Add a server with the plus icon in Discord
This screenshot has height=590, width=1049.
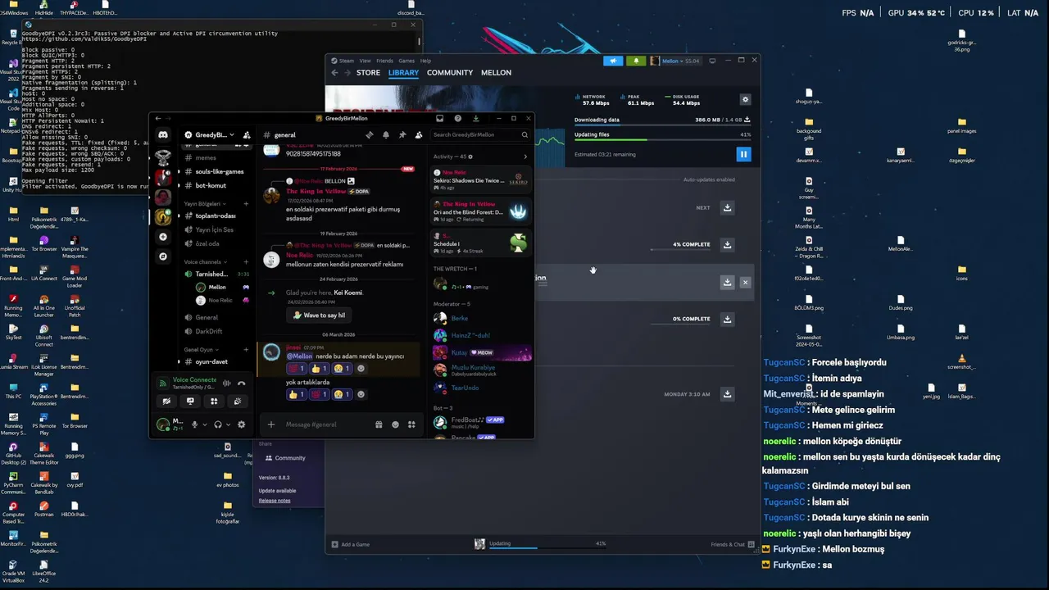click(163, 237)
